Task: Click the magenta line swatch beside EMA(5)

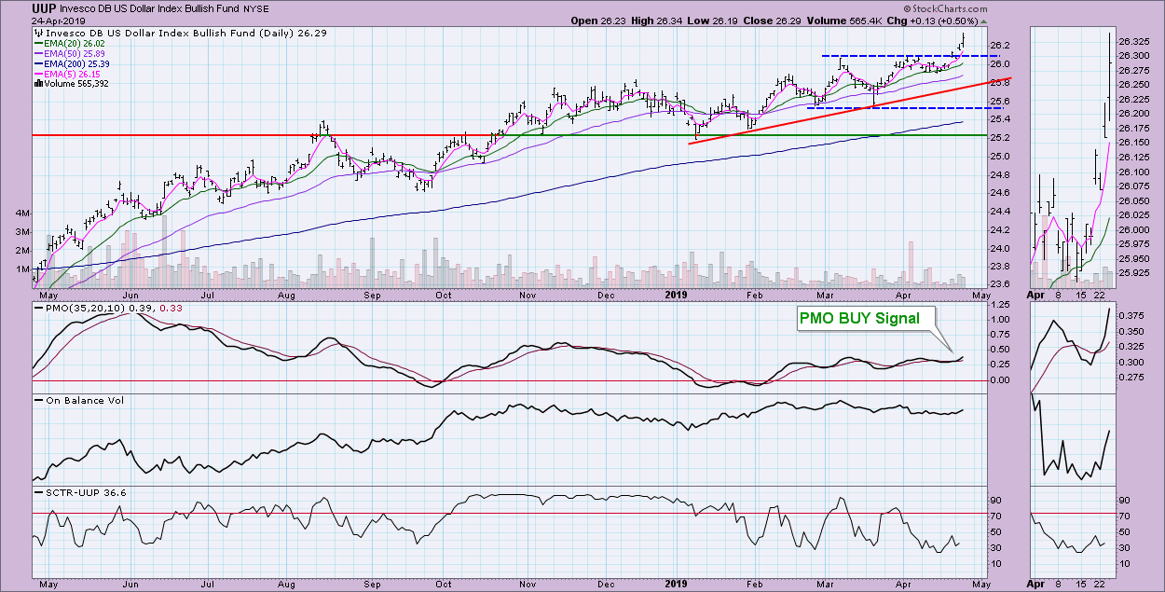Action: (38, 74)
